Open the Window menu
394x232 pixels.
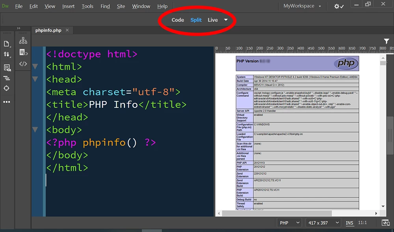click(141, 6)
